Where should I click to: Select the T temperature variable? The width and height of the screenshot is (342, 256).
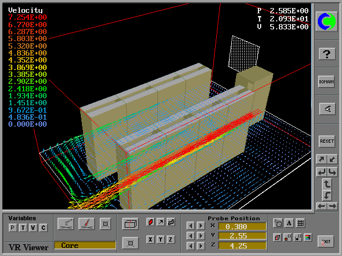coord(22,228)
